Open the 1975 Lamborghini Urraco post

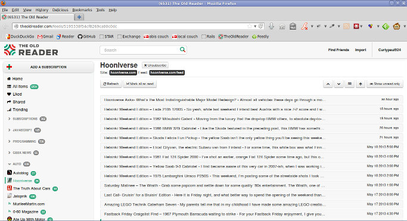point(251,176)
